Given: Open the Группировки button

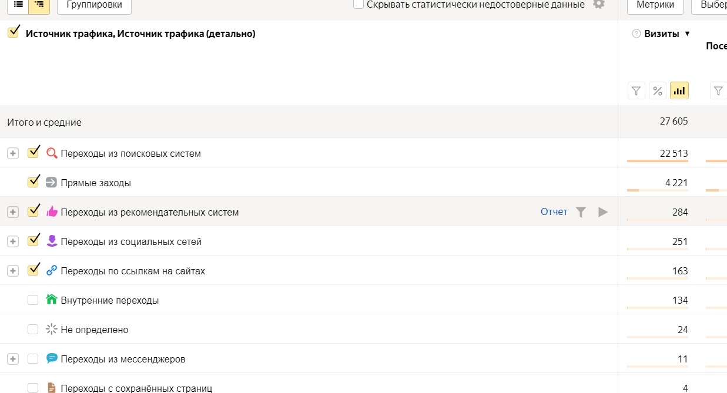Looking at the screenshot, I should coord(94,5).
